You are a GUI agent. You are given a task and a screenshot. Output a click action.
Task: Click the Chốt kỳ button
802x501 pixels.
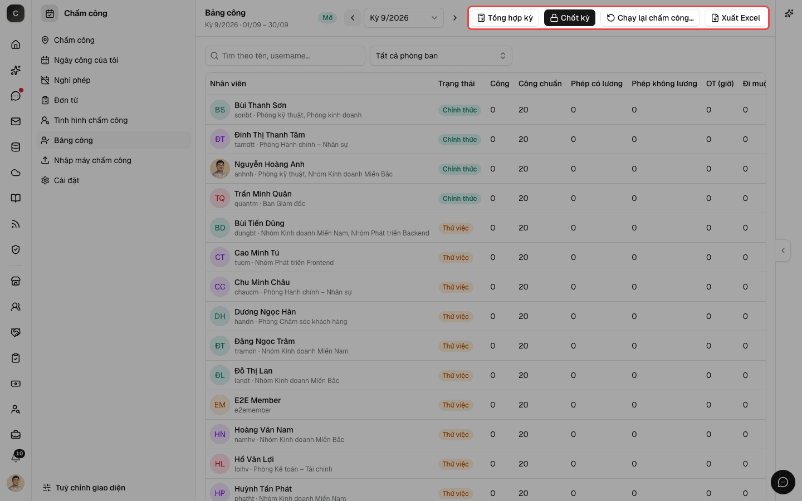(x=570, y=18)
